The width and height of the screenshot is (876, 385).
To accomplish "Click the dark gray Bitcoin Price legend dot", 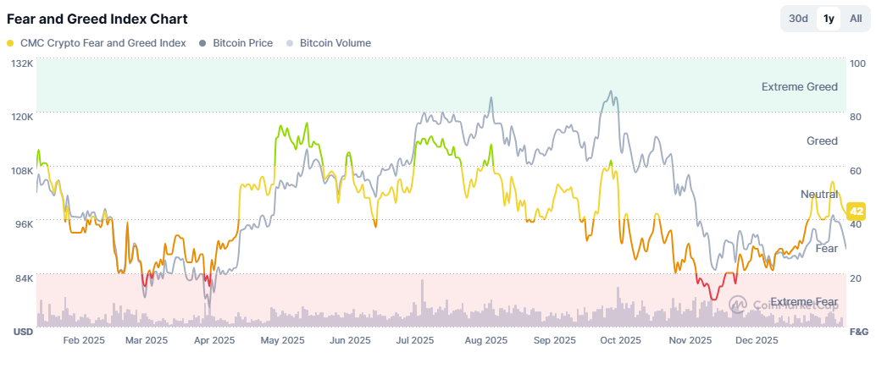I will coord(203,43).
